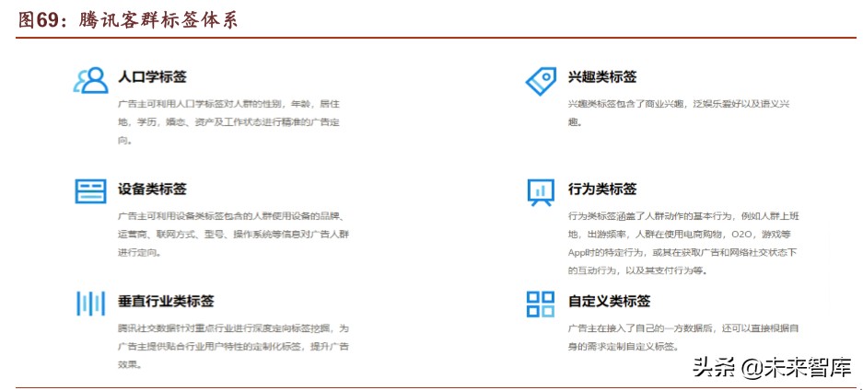Select the 设备类标签 heading
The height and width of the screenshot is (390, 863).
pos(153,189)
